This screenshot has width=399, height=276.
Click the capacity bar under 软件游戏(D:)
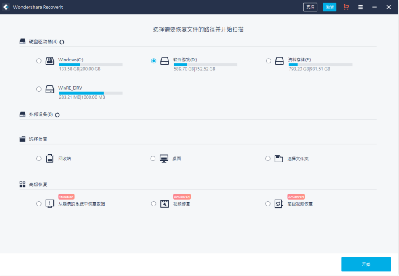pyautogui.click(x=207, y=65)
